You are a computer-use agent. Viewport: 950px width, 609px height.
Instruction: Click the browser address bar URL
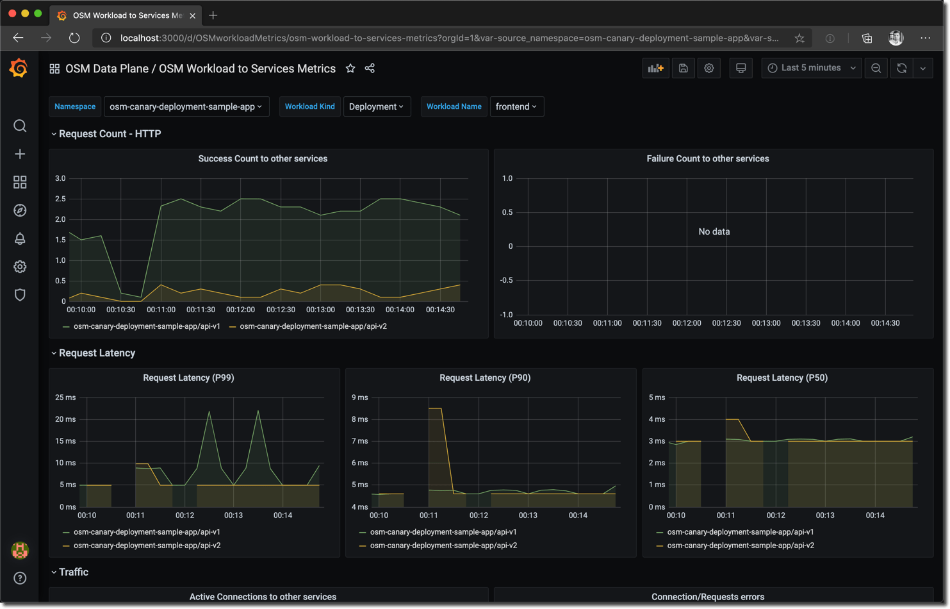pyautogui.click(x=448, y=38)
